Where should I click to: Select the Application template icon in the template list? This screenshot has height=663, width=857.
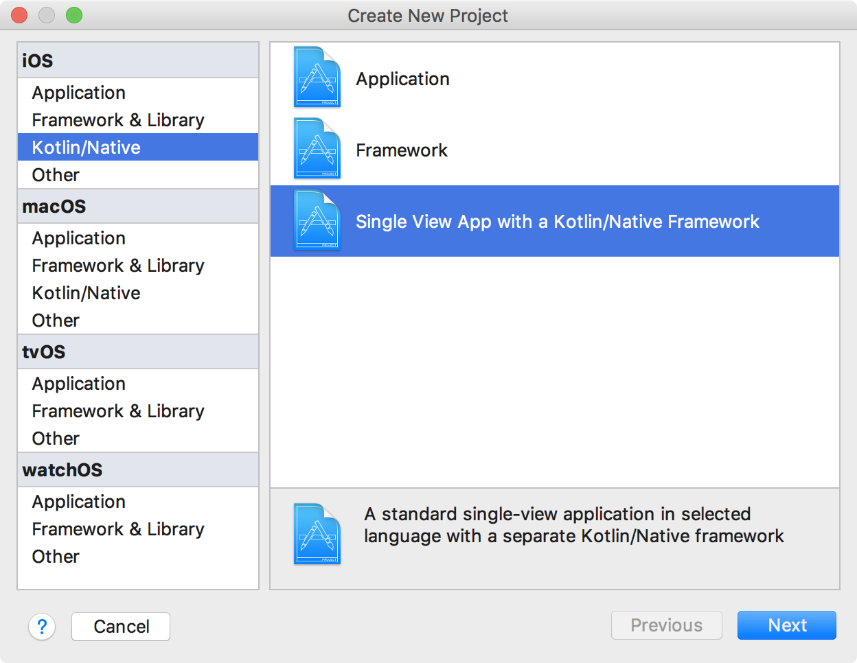[317, 77]
